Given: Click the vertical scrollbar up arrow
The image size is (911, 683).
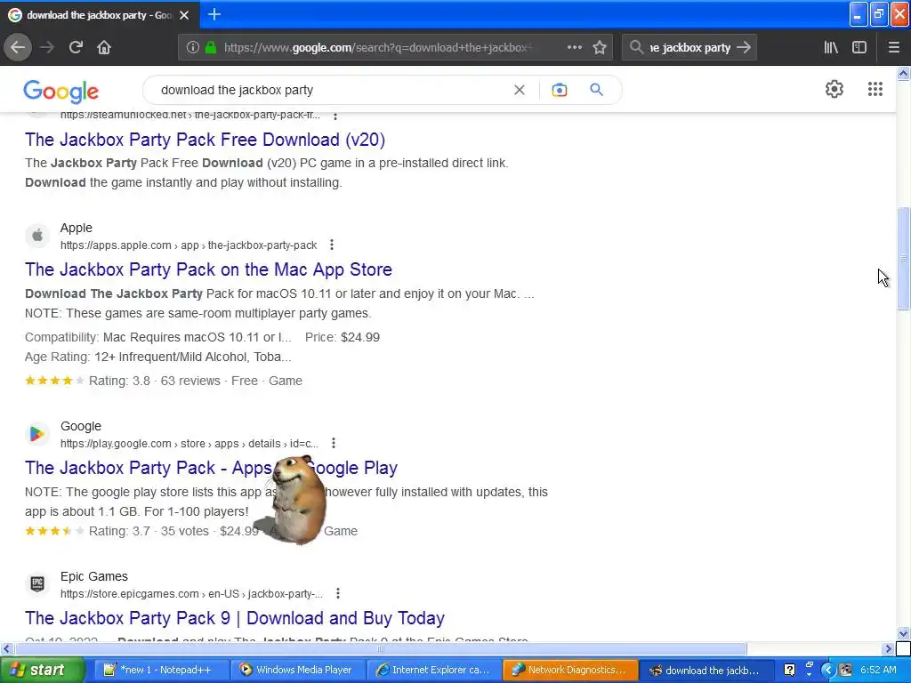Looking at the screenshot, I should tap(903, 73).
